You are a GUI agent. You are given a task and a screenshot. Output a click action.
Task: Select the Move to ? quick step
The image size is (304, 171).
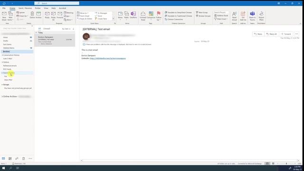(83, 13)
